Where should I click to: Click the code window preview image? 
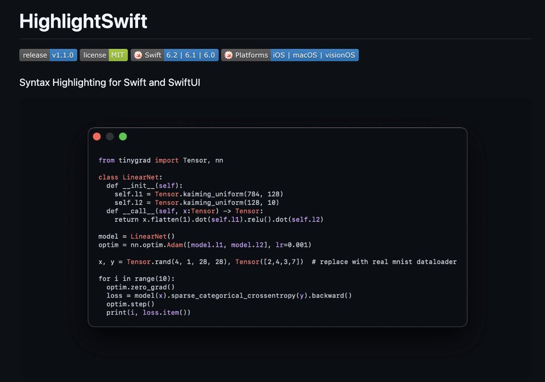277,227
